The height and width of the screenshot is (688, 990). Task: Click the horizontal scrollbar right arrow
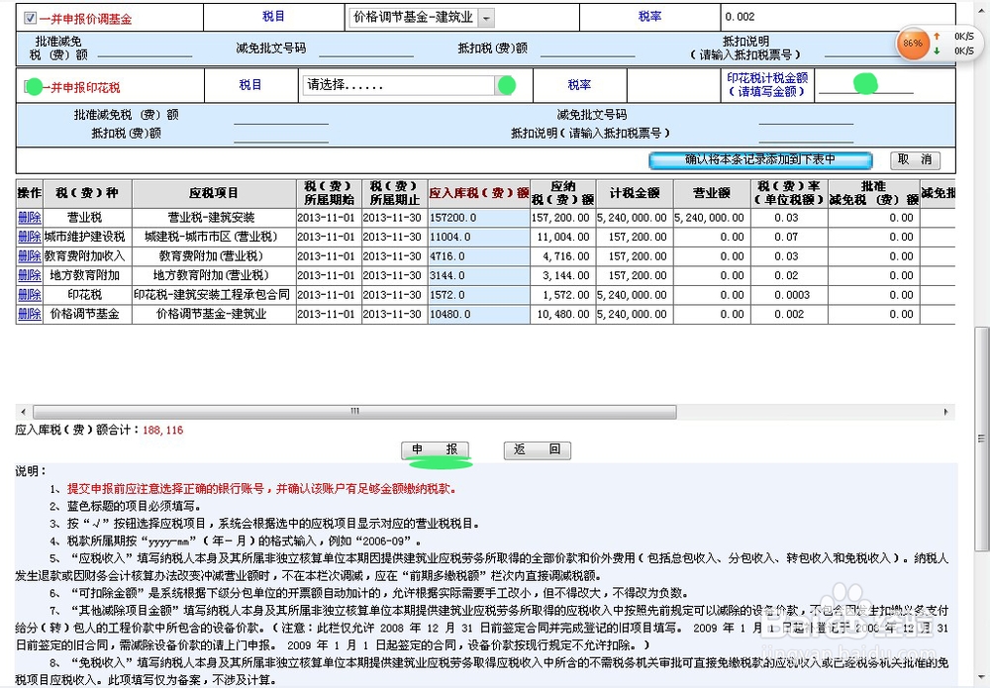point(945,412)
